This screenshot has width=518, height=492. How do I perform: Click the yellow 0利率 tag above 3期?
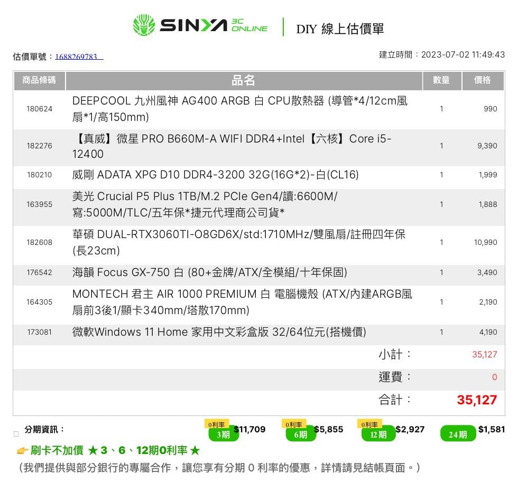216,424
